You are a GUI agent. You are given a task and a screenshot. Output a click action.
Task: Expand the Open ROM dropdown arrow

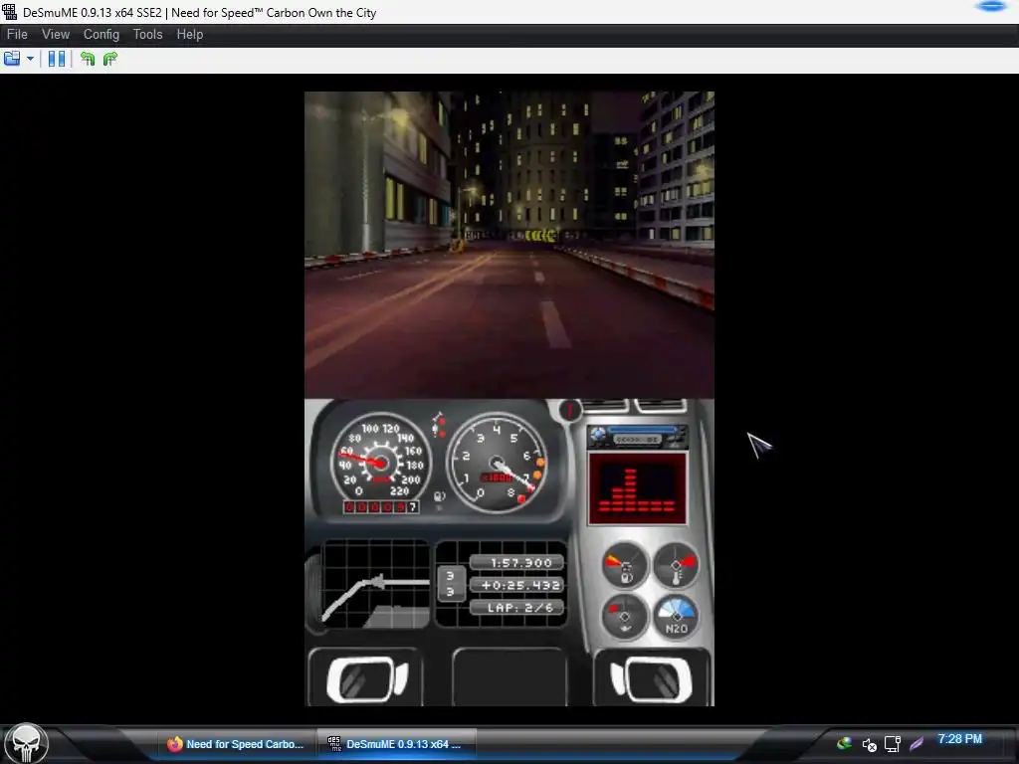click(30, 59)
